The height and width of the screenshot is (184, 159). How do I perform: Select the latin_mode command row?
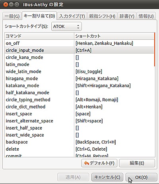(x=79, y=64)
